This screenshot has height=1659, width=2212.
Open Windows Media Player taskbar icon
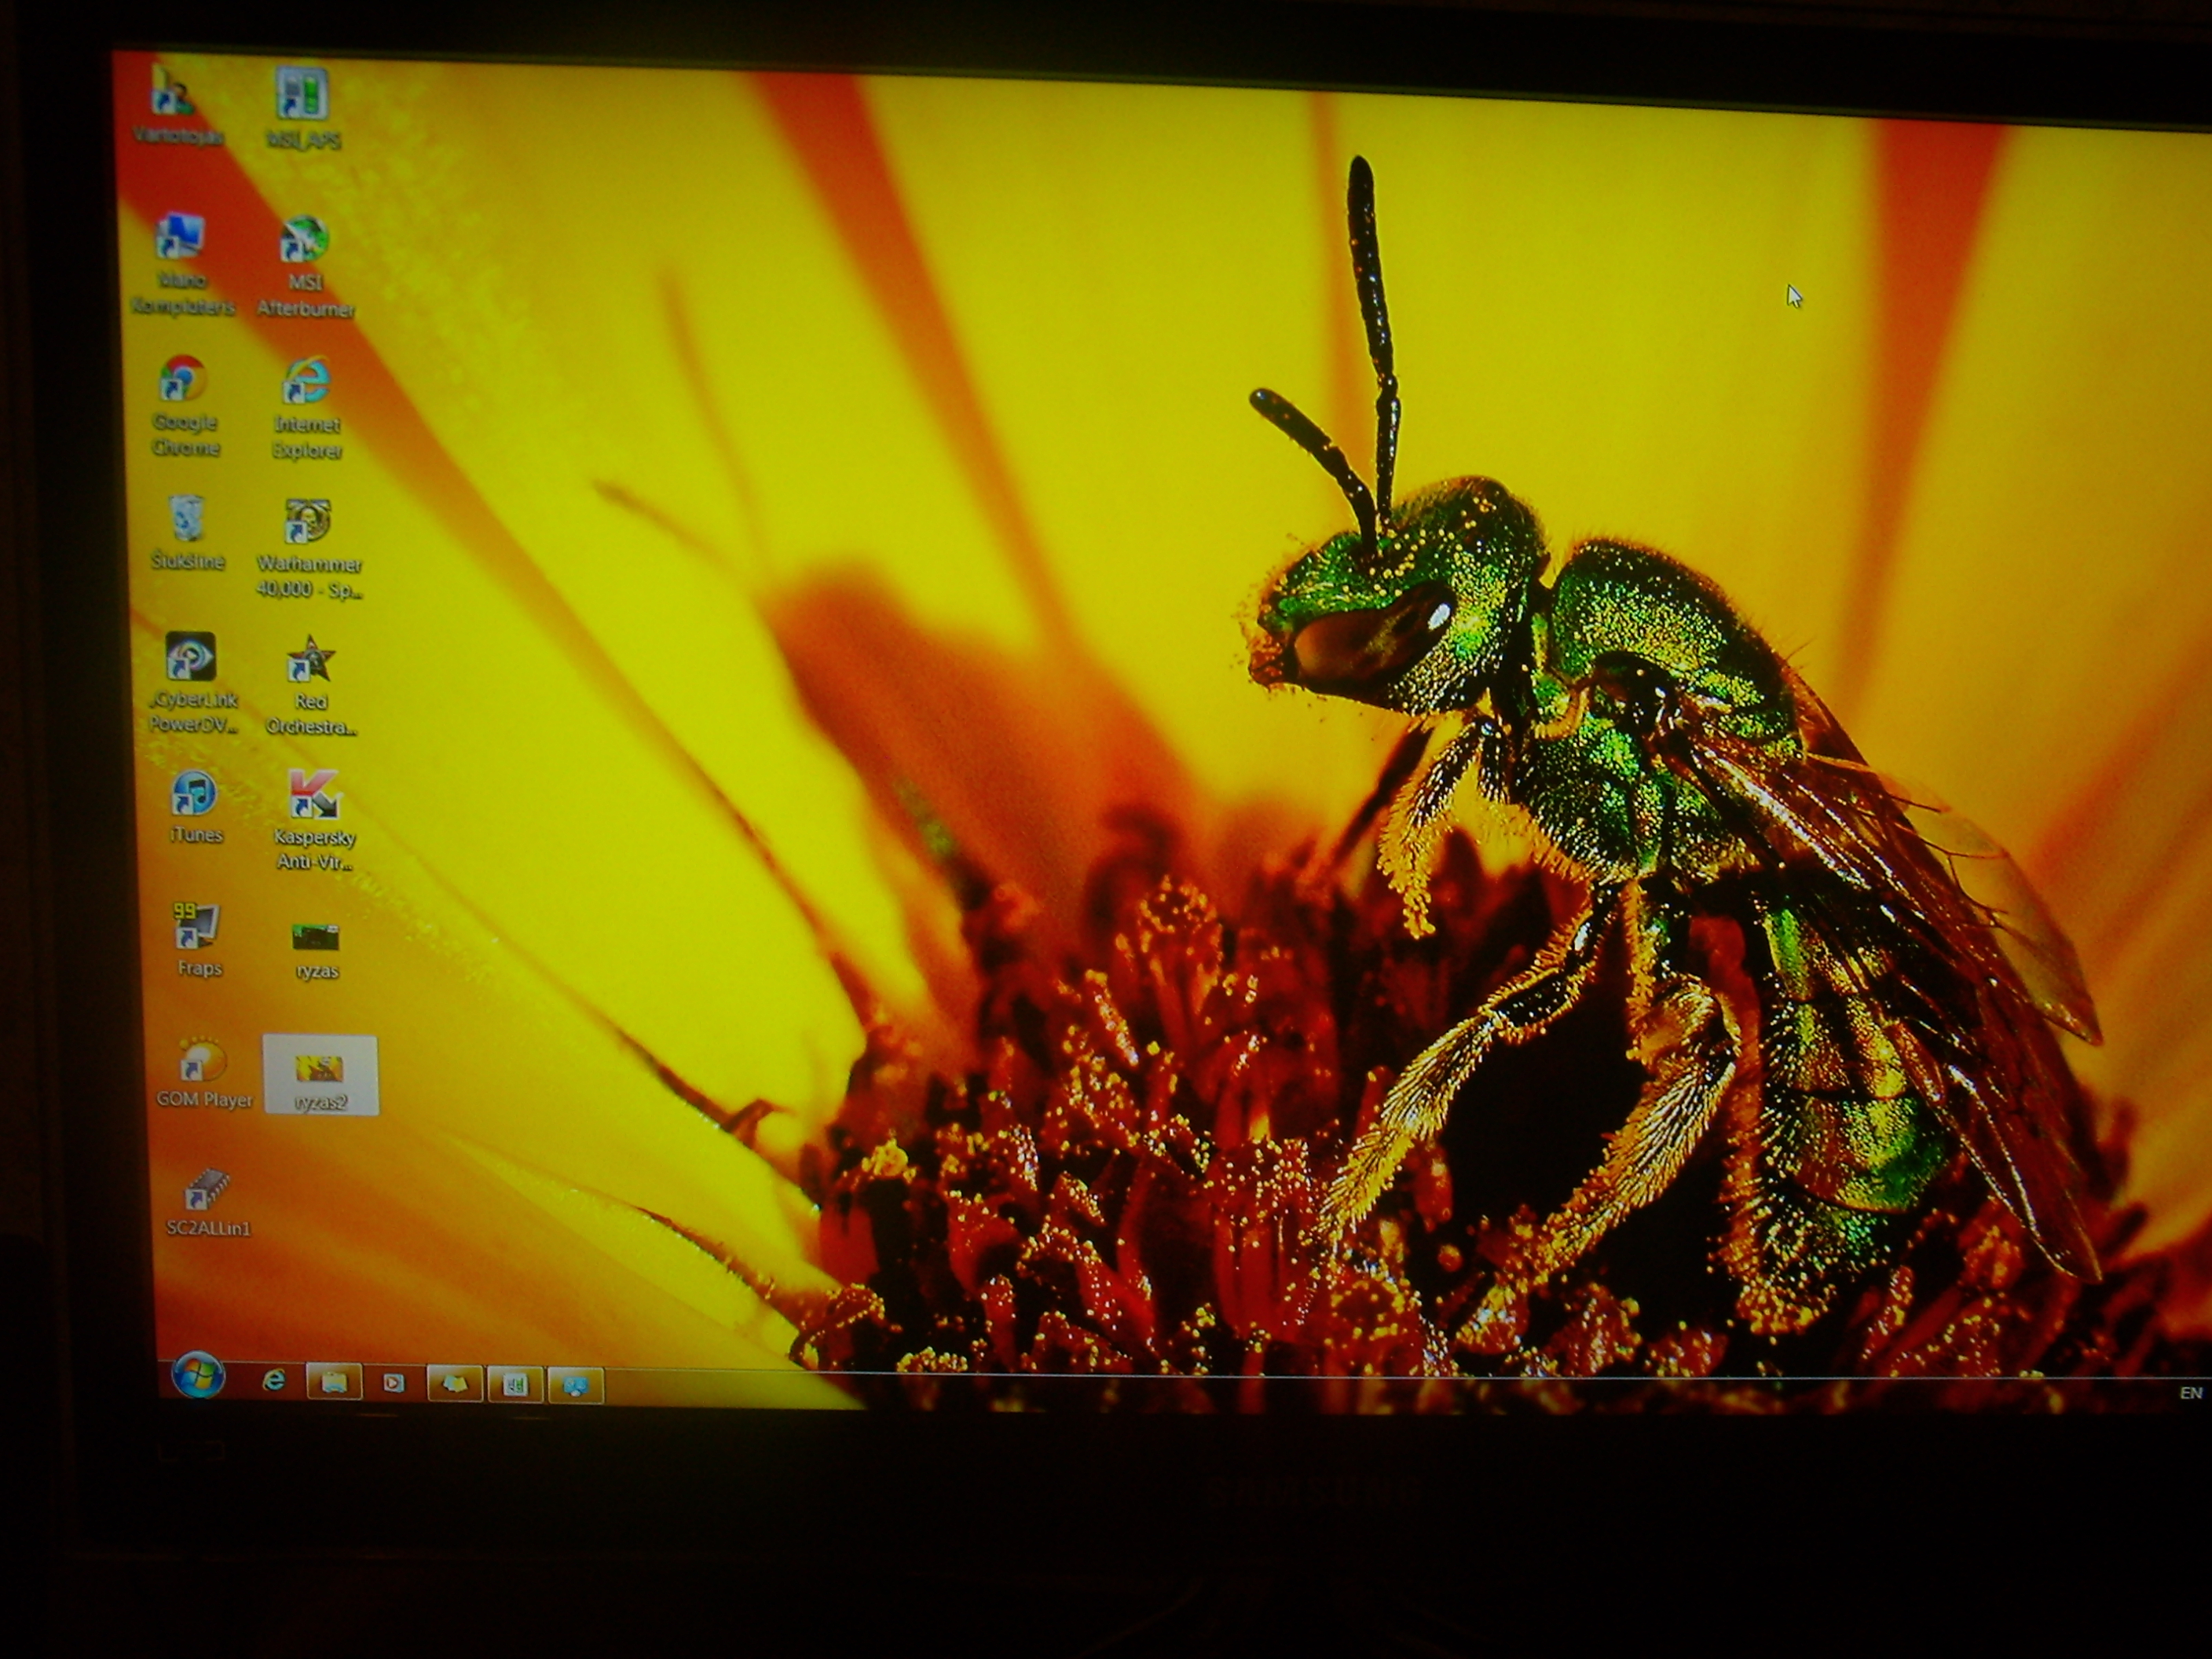394,1383
